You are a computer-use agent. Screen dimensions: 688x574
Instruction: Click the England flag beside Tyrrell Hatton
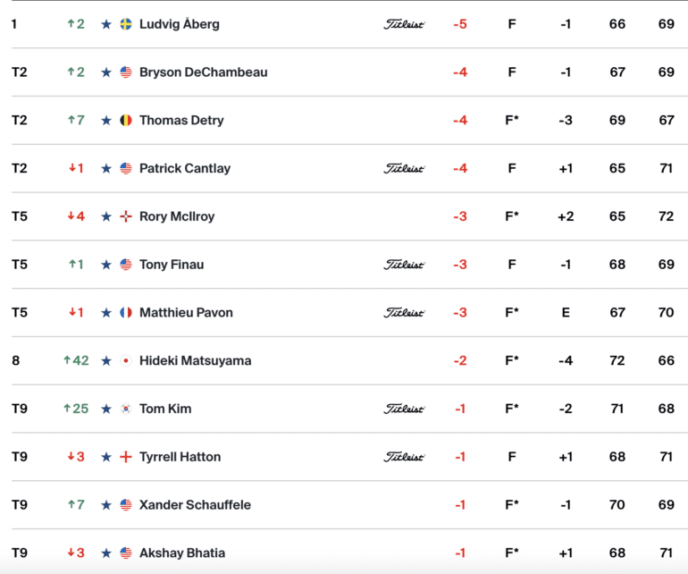coord(126,457)
